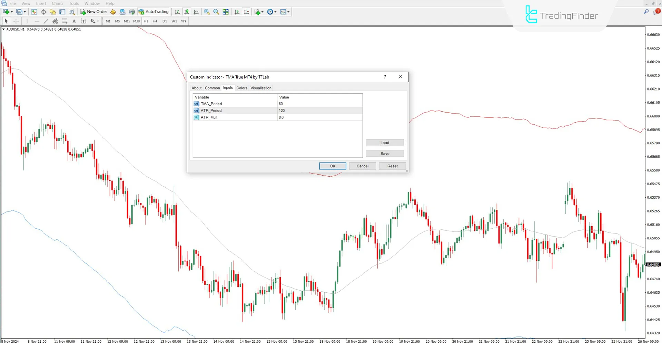Open the Templates dropdown arrow
The width and height of the screenshot is (662, 343).
[289, 12]
